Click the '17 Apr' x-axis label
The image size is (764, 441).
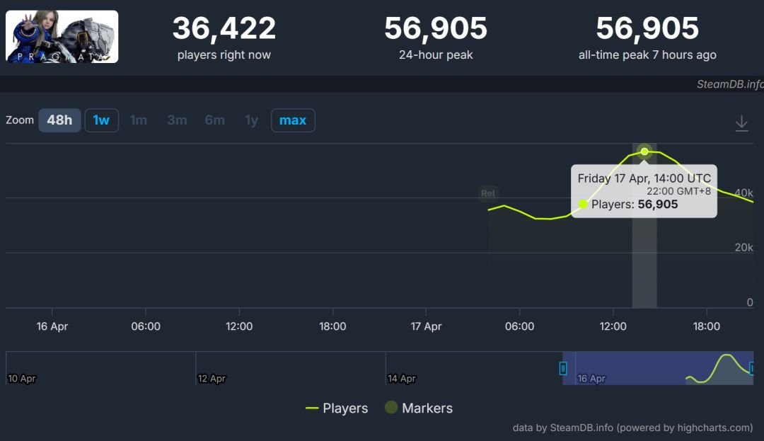pos(427,326)
